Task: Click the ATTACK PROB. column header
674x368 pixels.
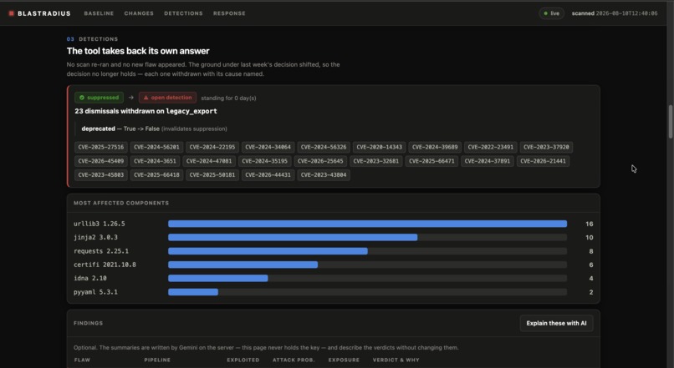Action: [x=294, y=360]
